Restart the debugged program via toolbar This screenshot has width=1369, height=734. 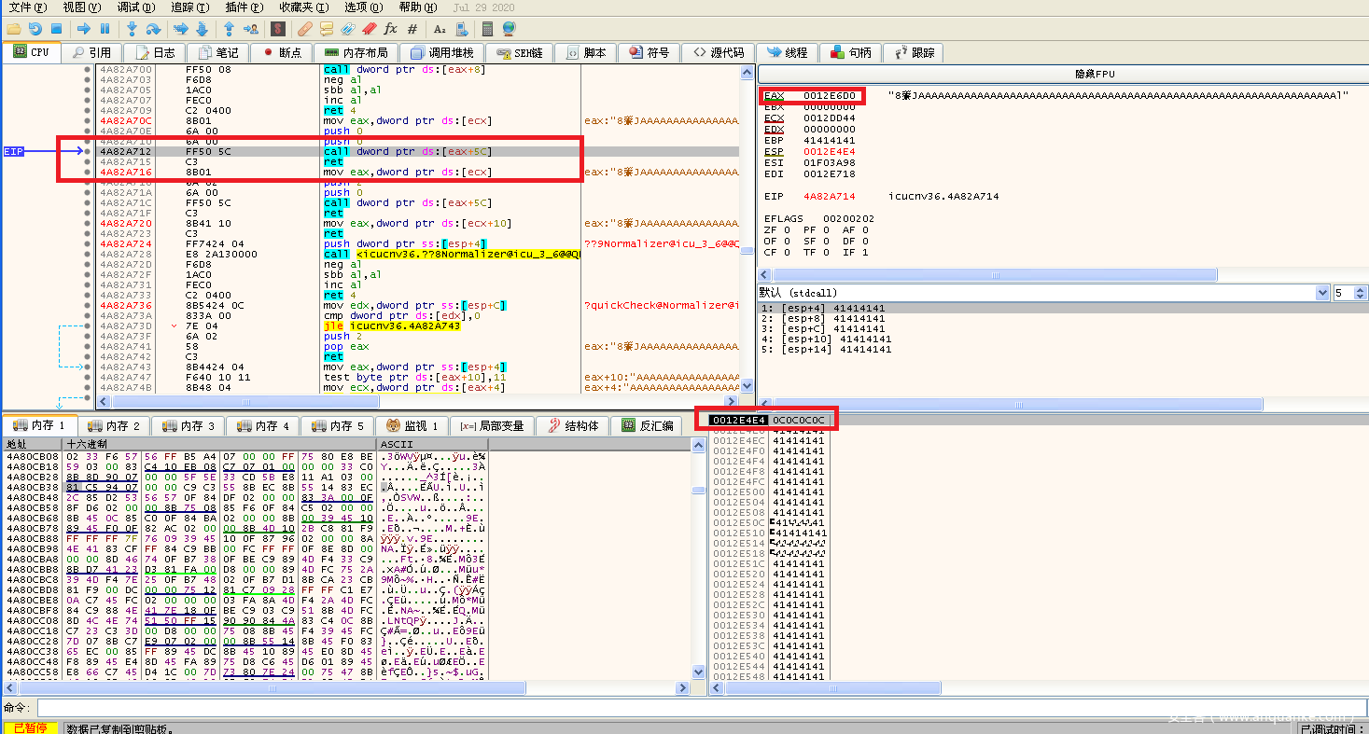(x=35, y=29)
